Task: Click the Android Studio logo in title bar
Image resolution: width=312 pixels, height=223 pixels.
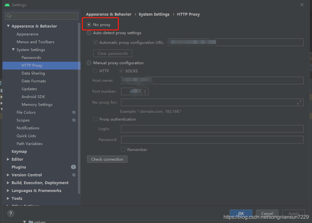Action: coord(7,5)
